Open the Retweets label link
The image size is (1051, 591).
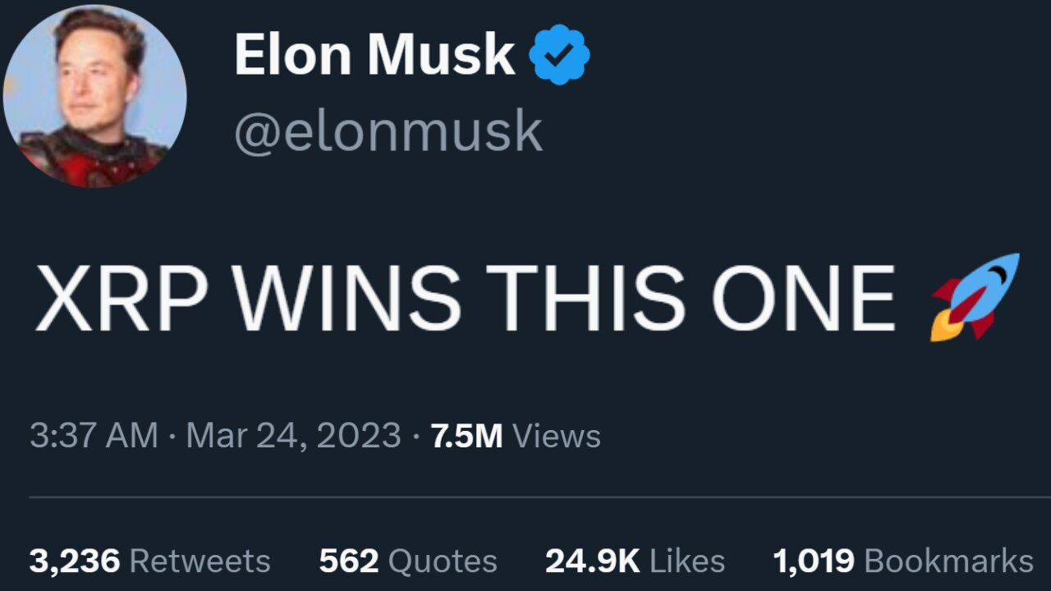pyautogui.click(x=200, y=561)
